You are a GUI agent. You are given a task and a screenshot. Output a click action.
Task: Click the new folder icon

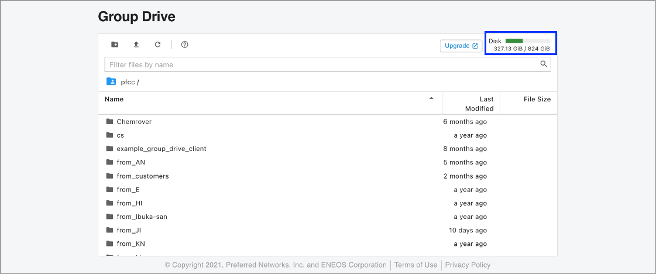click(x=115, y=44)
